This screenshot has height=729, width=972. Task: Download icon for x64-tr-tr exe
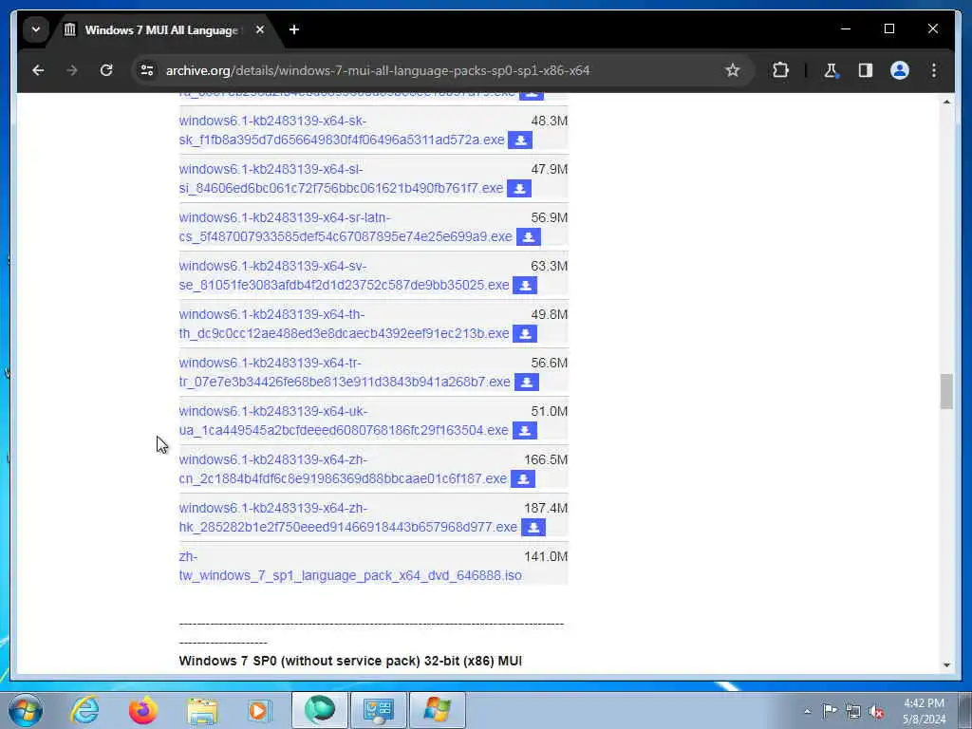(x=526, y=382)
